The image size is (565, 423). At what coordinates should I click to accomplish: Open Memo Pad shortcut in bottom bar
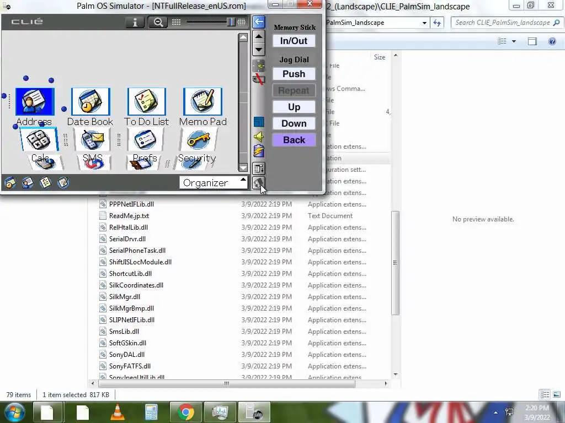tap(63, 183)
